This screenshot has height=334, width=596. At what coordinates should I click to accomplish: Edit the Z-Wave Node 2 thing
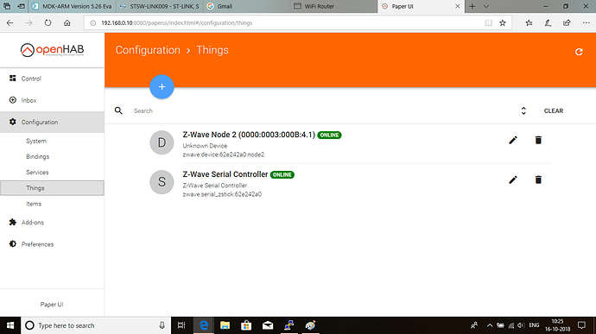[x=513, y=140]
